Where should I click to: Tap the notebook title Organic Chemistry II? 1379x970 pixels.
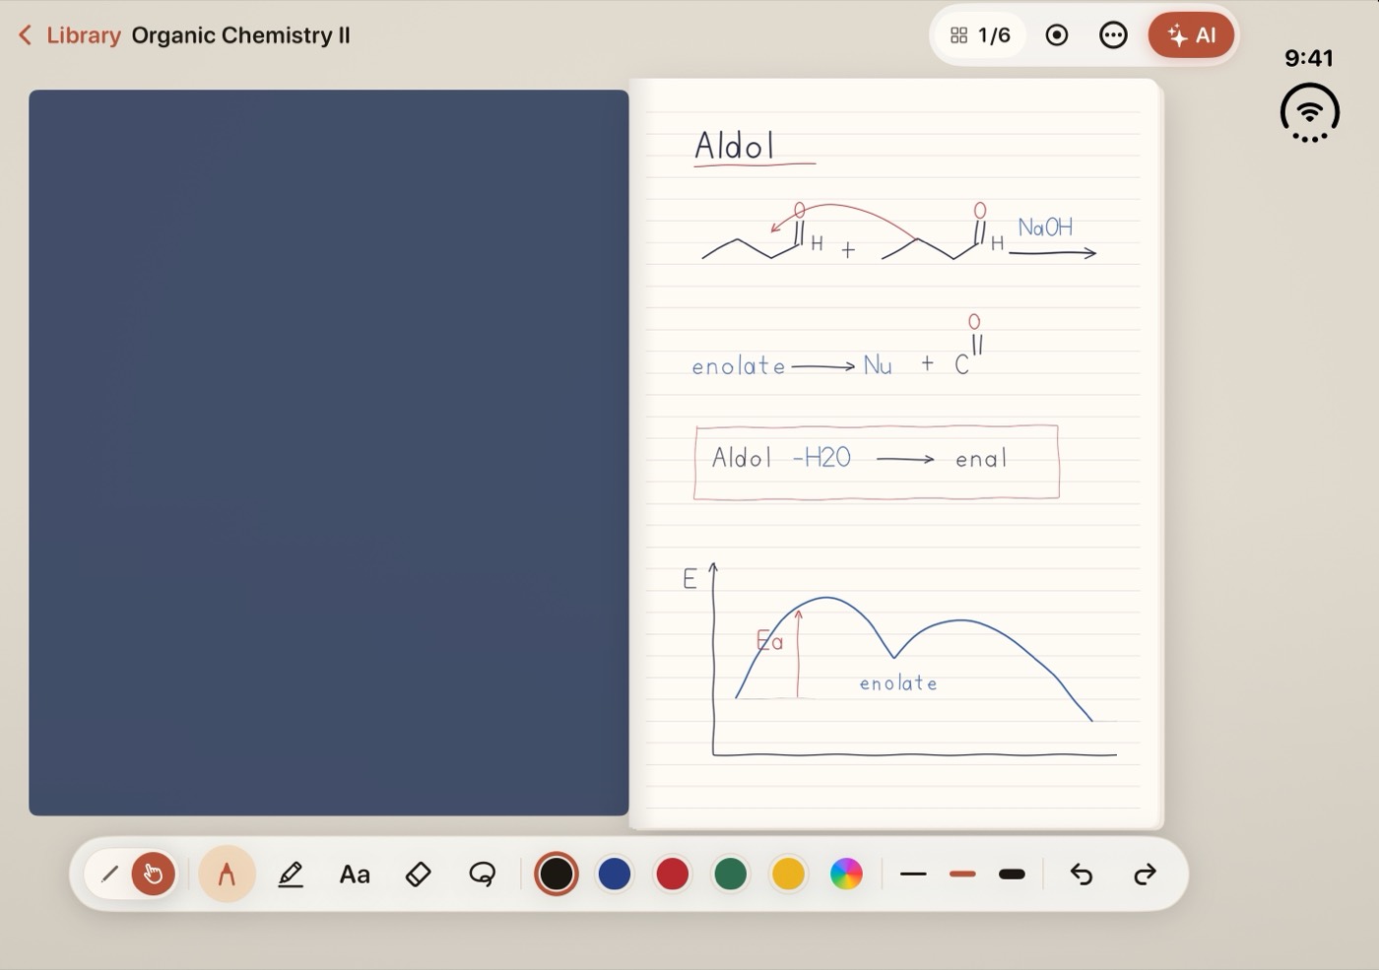pos(240,35)
